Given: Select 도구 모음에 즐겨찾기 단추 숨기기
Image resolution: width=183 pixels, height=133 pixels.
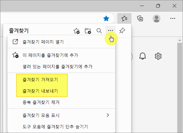Looking at the screenshot, I should (x=61, y=126).
